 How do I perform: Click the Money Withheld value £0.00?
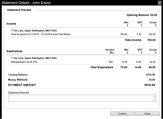tap(152, 80)
